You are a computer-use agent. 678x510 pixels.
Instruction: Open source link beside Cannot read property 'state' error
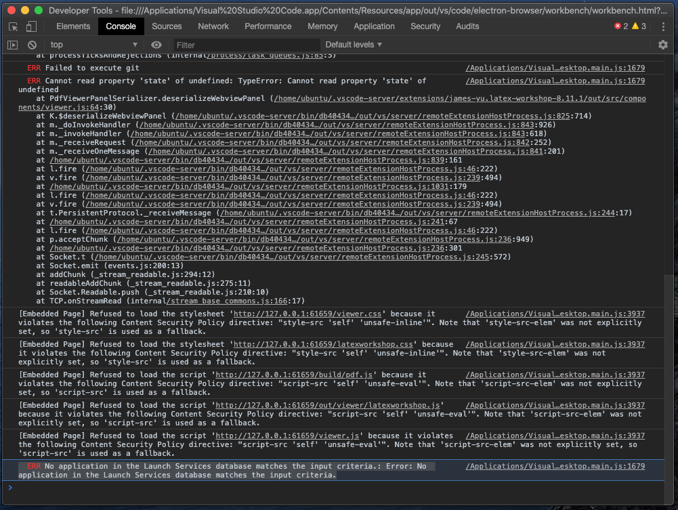coord(555,81)
